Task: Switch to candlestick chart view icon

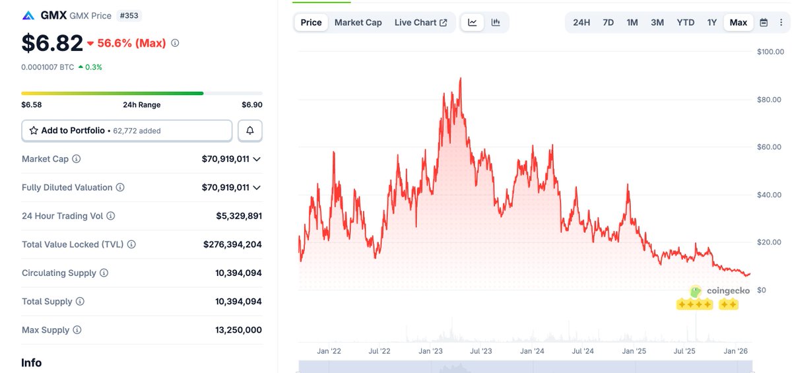Action: tap(496, 22)
